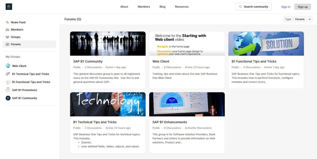Open B1 Functional Tips and Tricks in My Groups
The image size is (317, 159).
[x=31, y=82]
